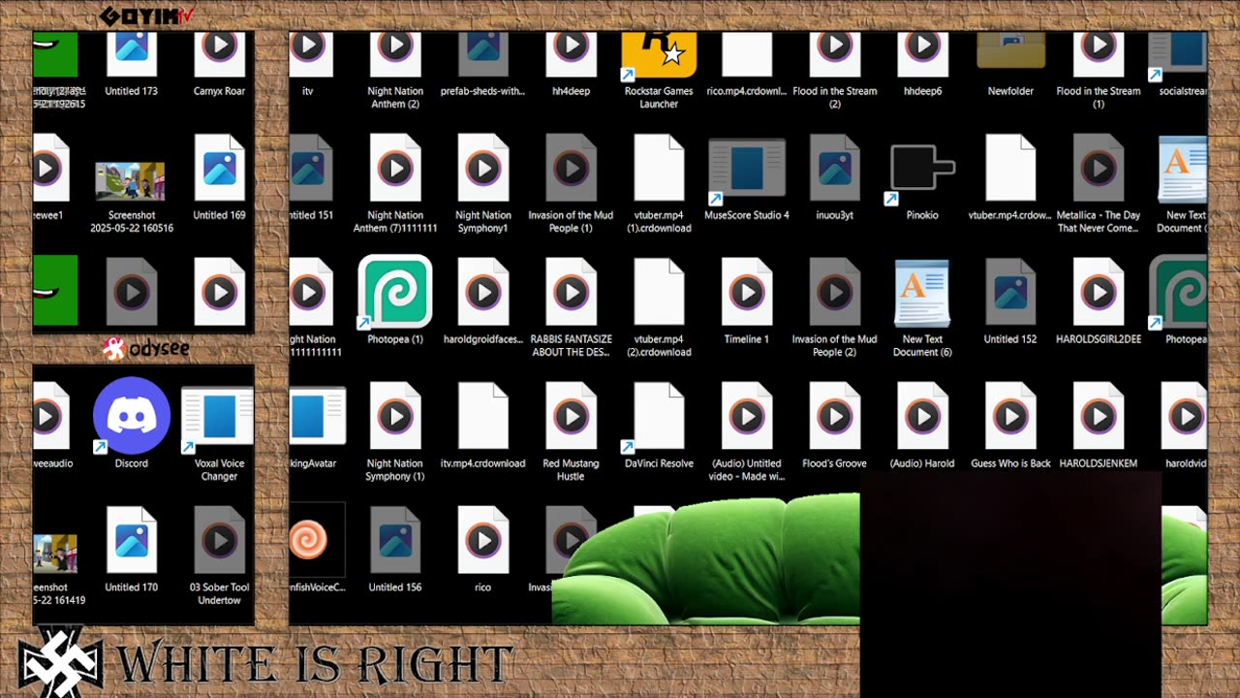Select the HAROLDSGIRL2DEE media file
Image resolution: width=1240 pixels, height=698 pixels.
click(1099, 292)
